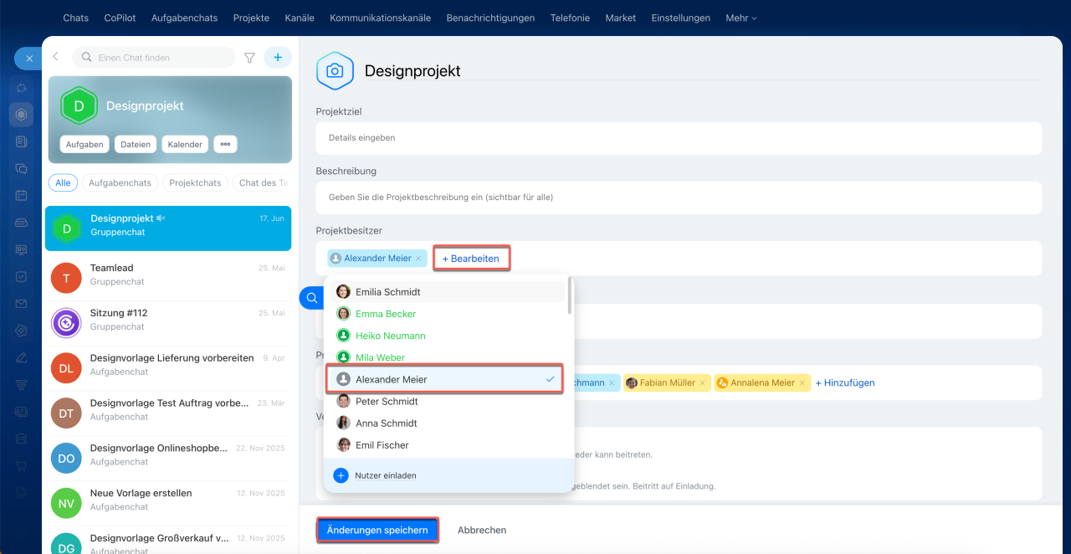Open the Kanäle menu item
1071x554 pixels.
coord(300,18)
